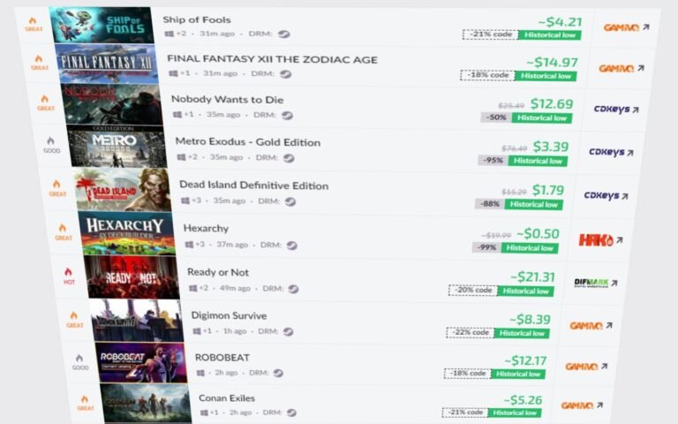678x424 pixels.
Task: Click the $12.17 price for ROBOBEAT
Action: tap(525, 360)
